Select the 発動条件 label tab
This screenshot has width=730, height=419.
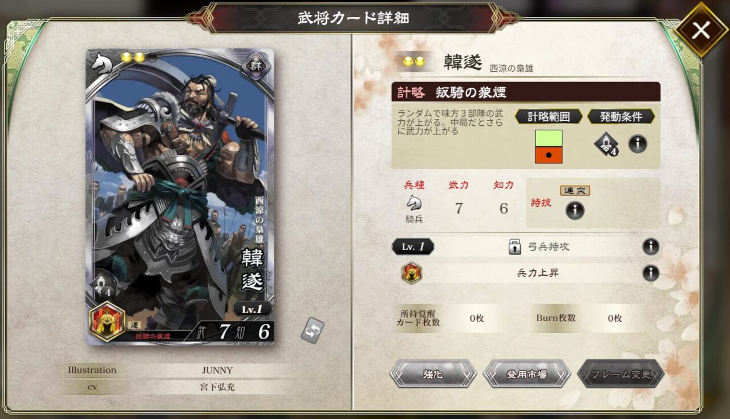(621, 117)
